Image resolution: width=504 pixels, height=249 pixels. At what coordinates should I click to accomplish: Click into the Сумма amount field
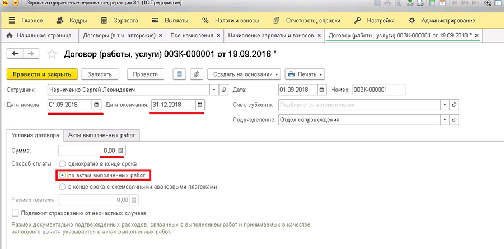coord(87,151)
